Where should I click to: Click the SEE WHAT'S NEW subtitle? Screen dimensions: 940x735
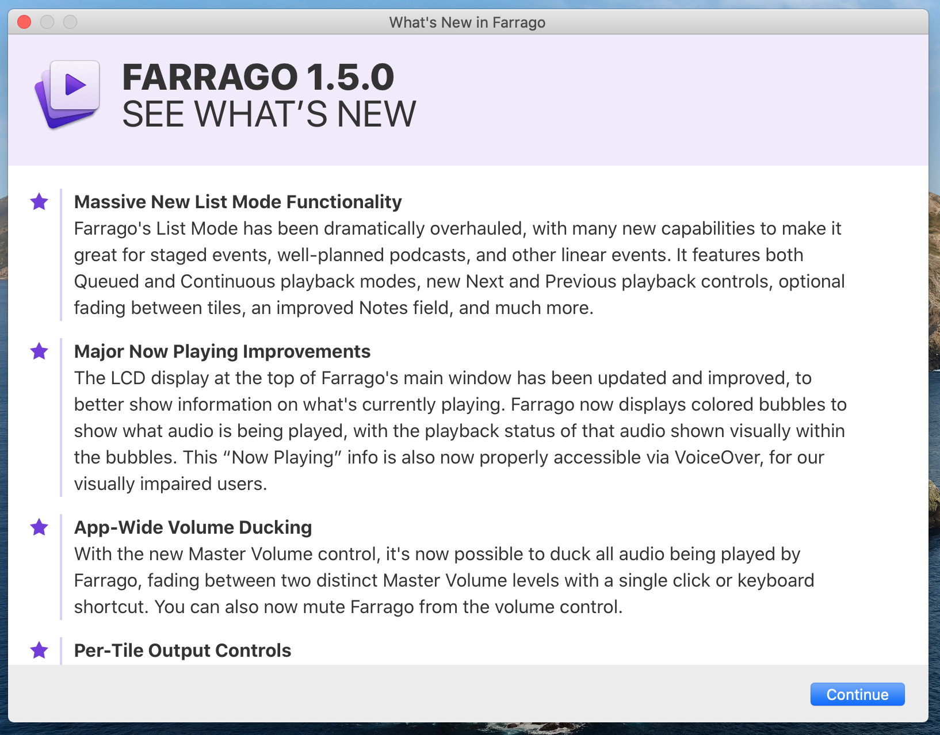pyautogui.click(x=269, y=114)
